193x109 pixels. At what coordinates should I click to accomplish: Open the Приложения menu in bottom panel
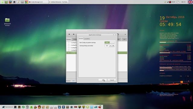(x=7, y=107)
